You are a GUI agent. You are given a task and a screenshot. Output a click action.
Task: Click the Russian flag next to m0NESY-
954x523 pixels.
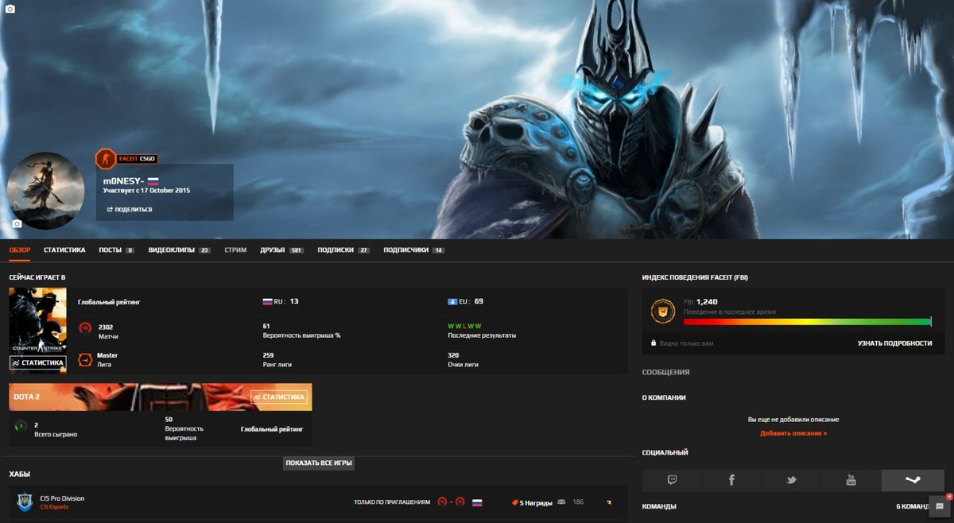tap(153, 181)
